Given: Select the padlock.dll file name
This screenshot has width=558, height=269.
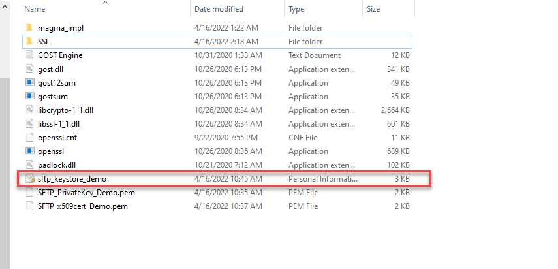Looking at the screenshot, I should click(x=57, y=165).
